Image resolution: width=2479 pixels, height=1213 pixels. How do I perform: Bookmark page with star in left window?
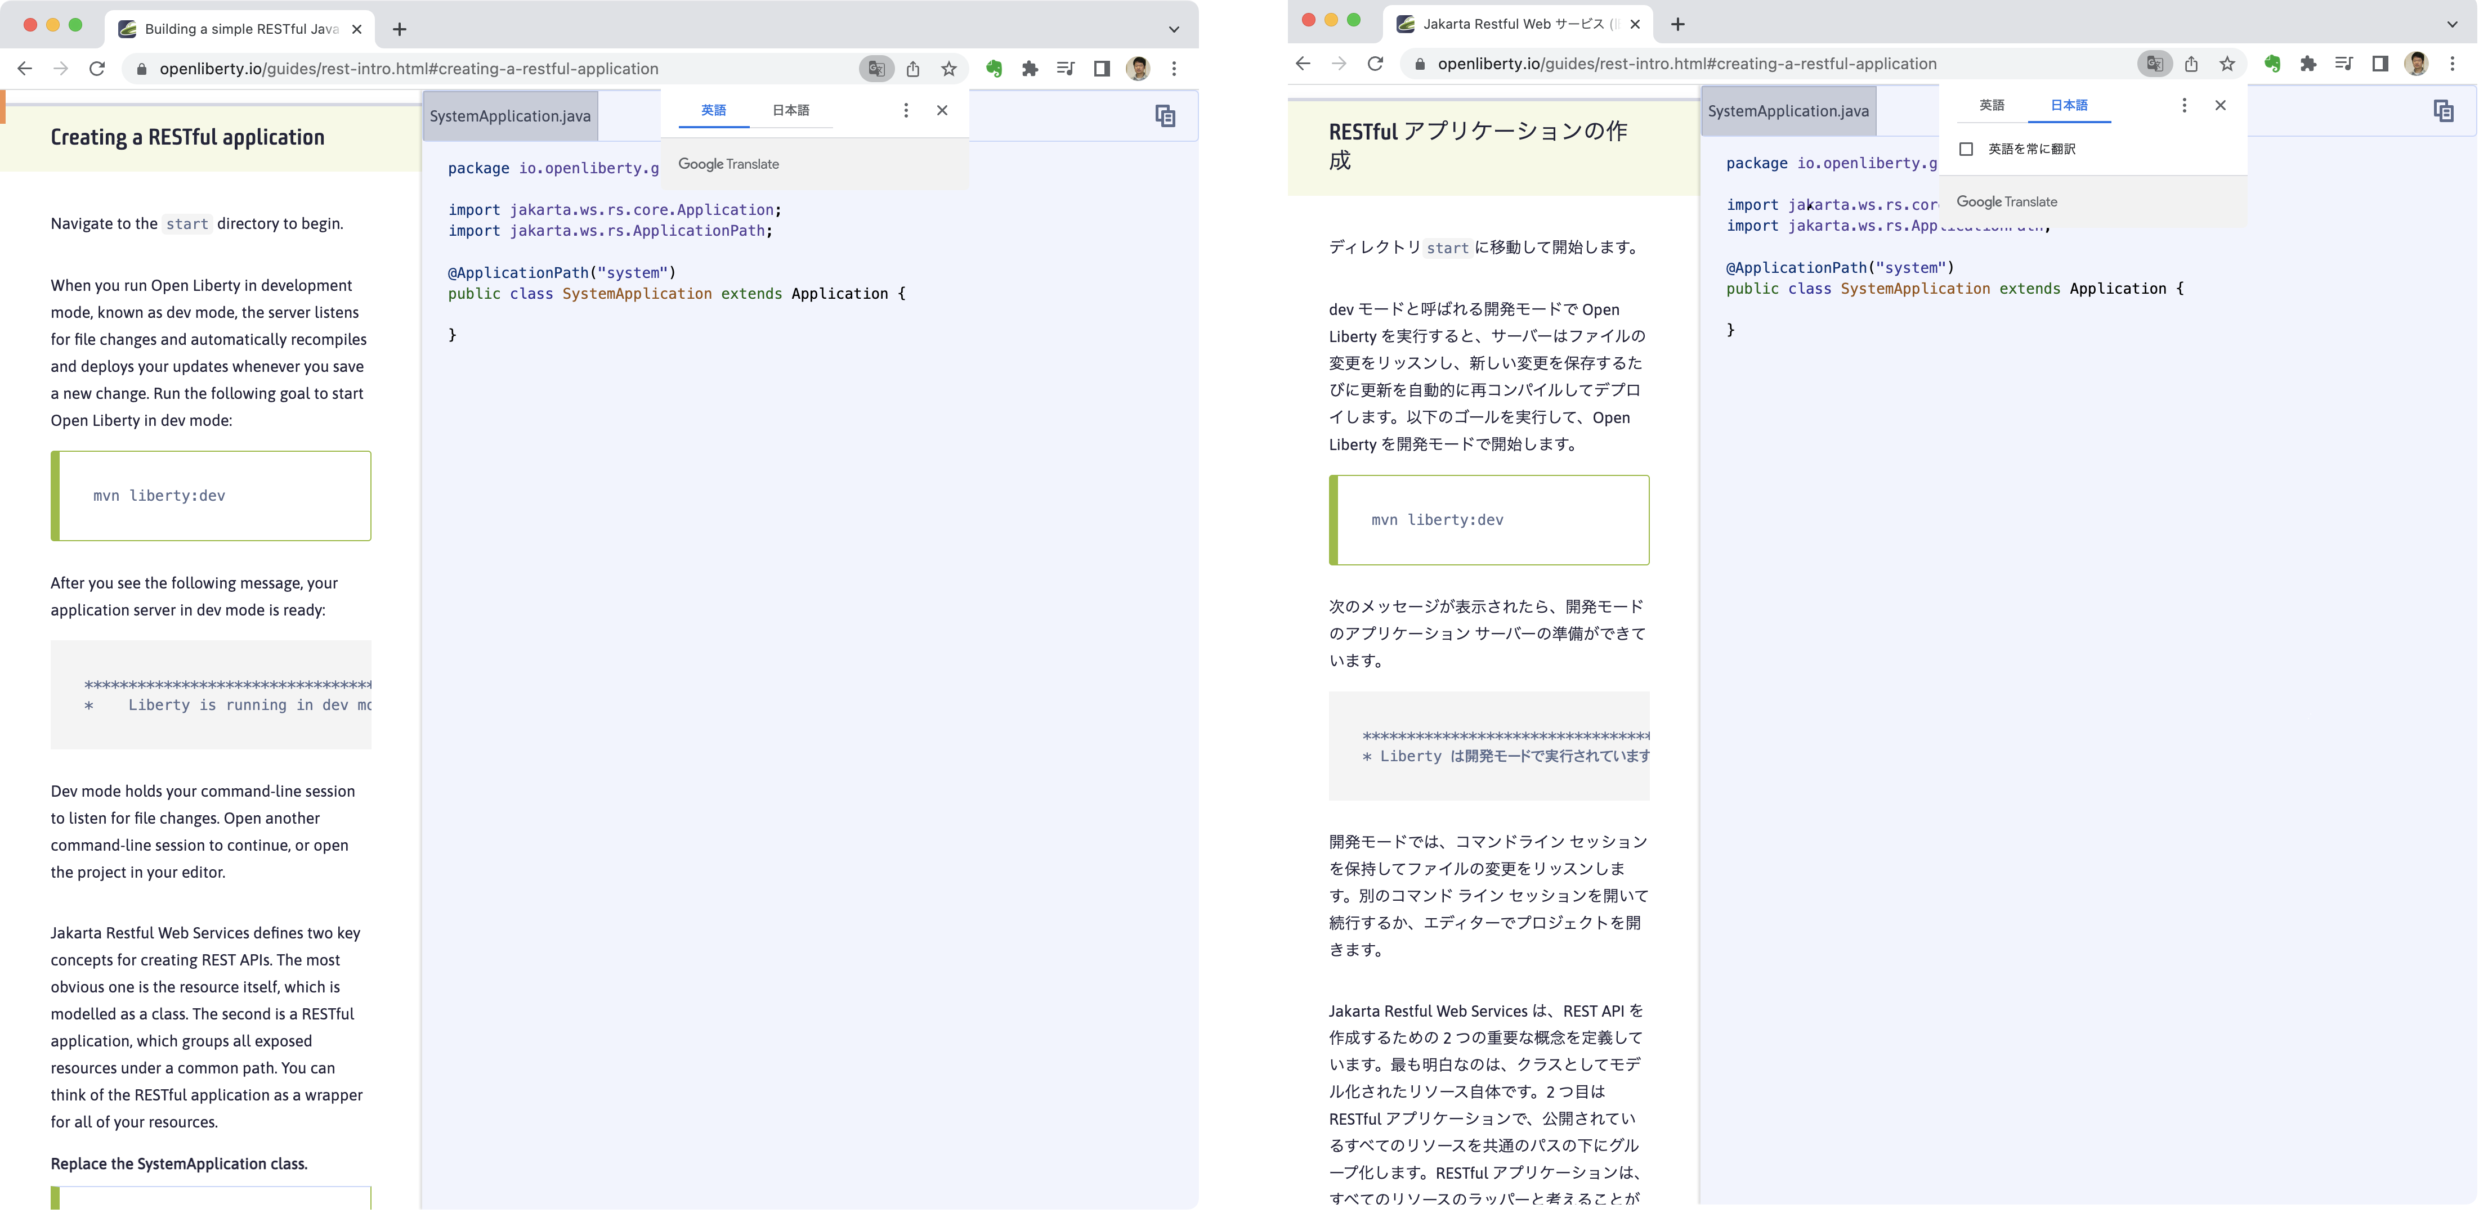(949, 68)
